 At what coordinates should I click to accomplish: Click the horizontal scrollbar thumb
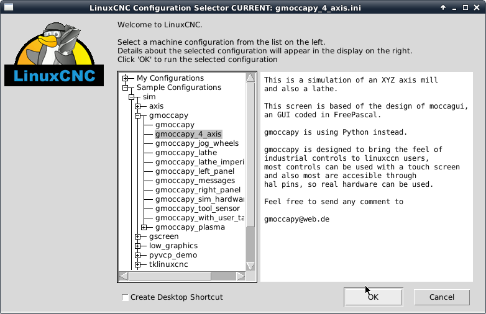(170, 276)
